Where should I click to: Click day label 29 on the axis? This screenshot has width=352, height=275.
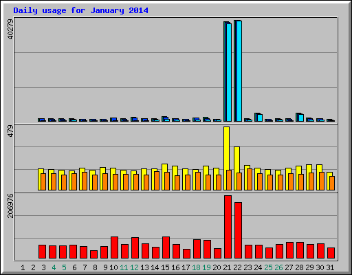pos(309,267)
